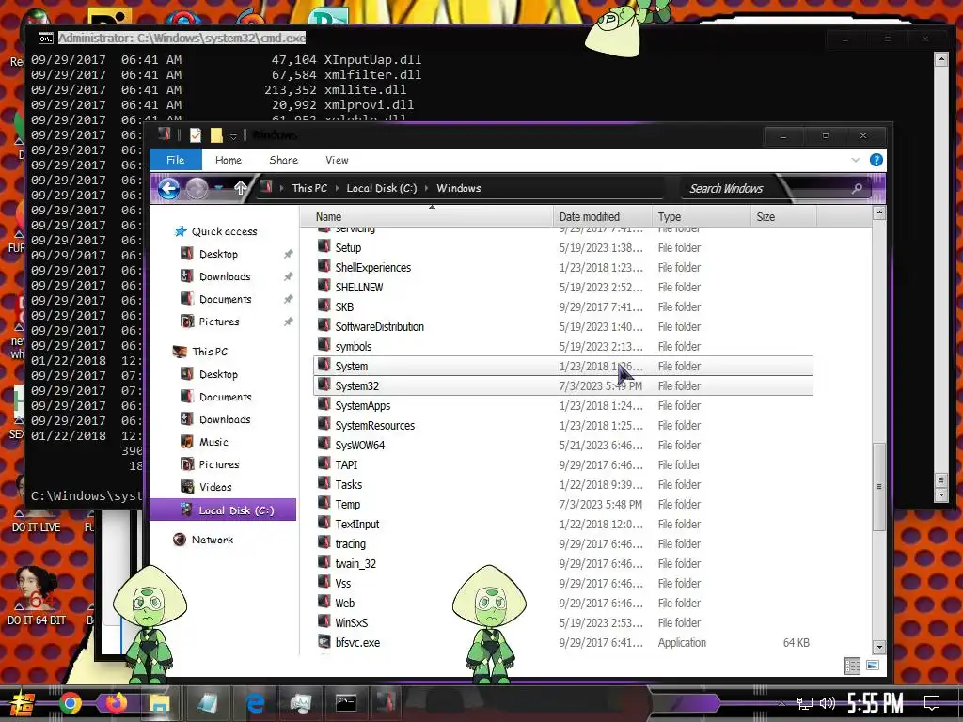Go back with the Explorer back arrow
Screen dimensions: 963x722
(169, 188)
